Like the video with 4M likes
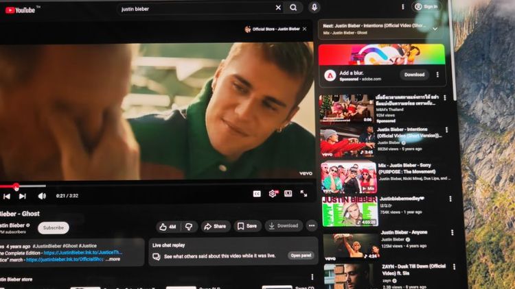Screen dimensions: 515x289 [168, 227]
